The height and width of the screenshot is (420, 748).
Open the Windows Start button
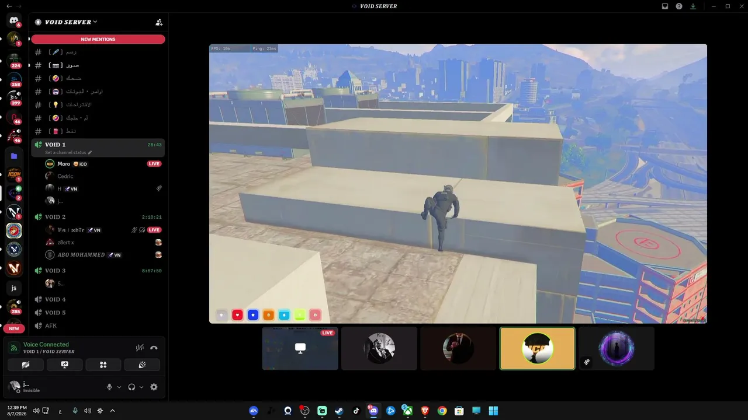pos(494,411)
